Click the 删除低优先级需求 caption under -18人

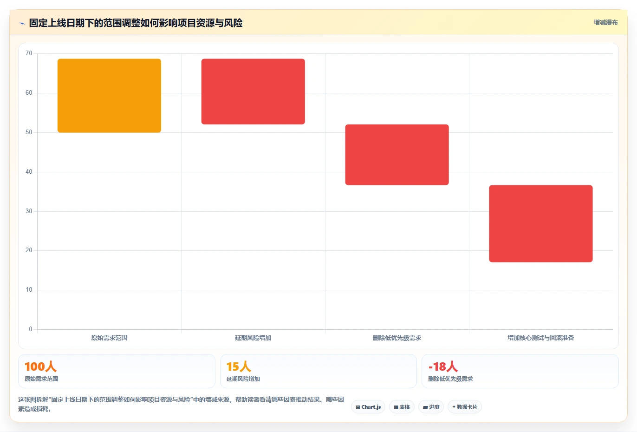(x=450, y=379)
